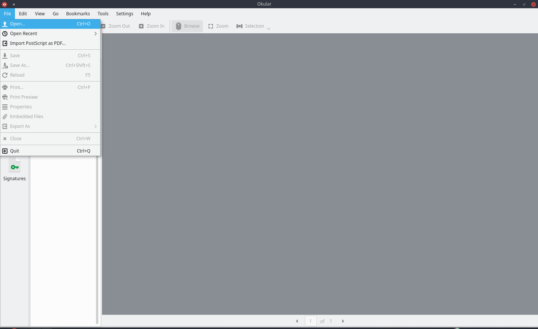Expand the Export As submenu
The width and height of the screenshot is (538, 329).
[x=96, y=126]
